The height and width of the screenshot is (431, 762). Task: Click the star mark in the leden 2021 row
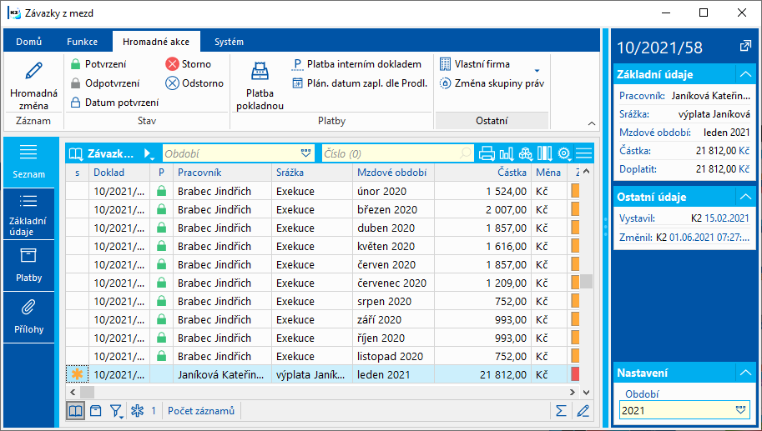(77, 374)
